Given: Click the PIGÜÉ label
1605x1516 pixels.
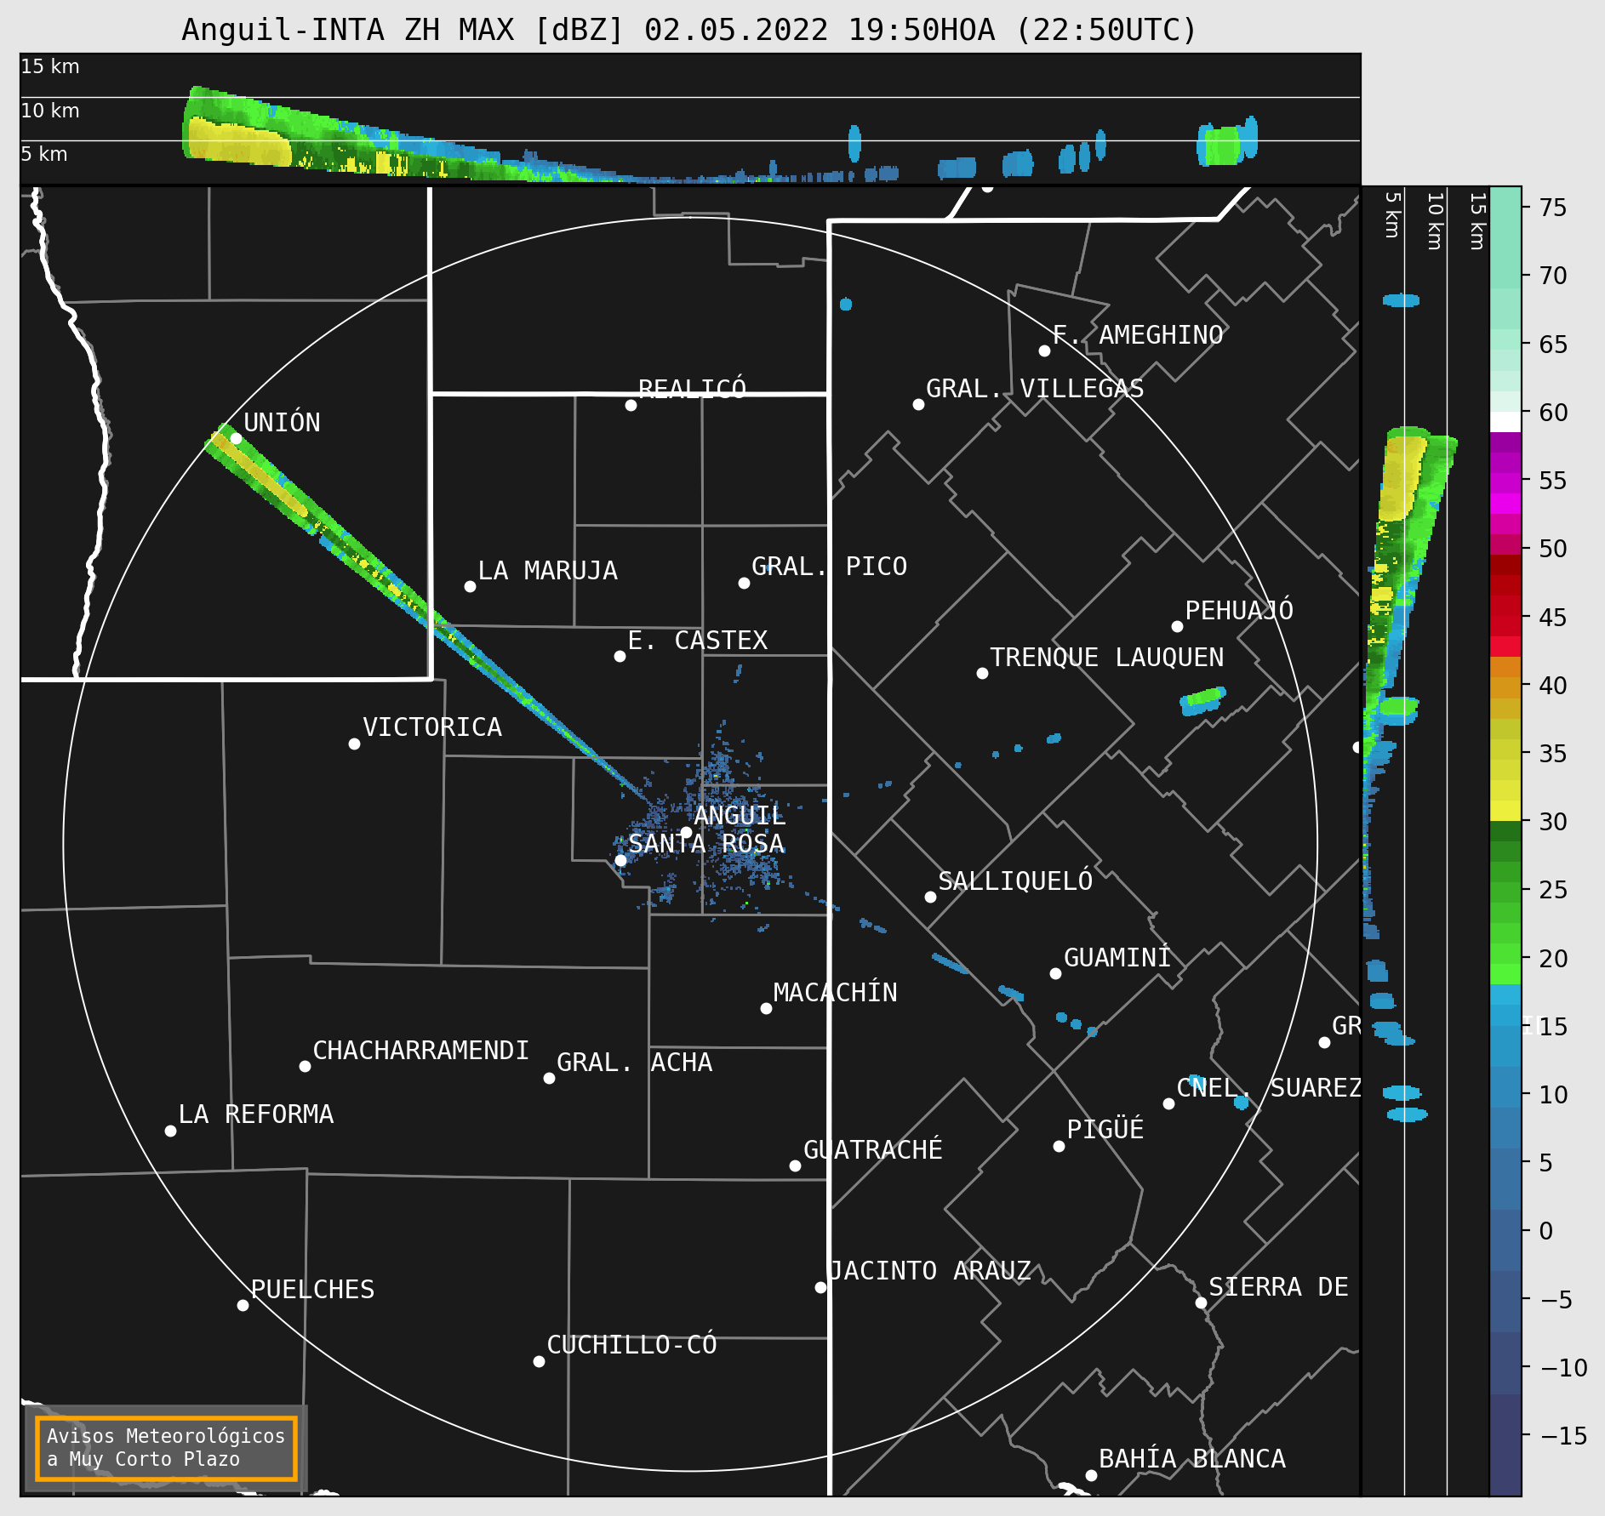Looking at the screenshot, I should 1105,1130.
